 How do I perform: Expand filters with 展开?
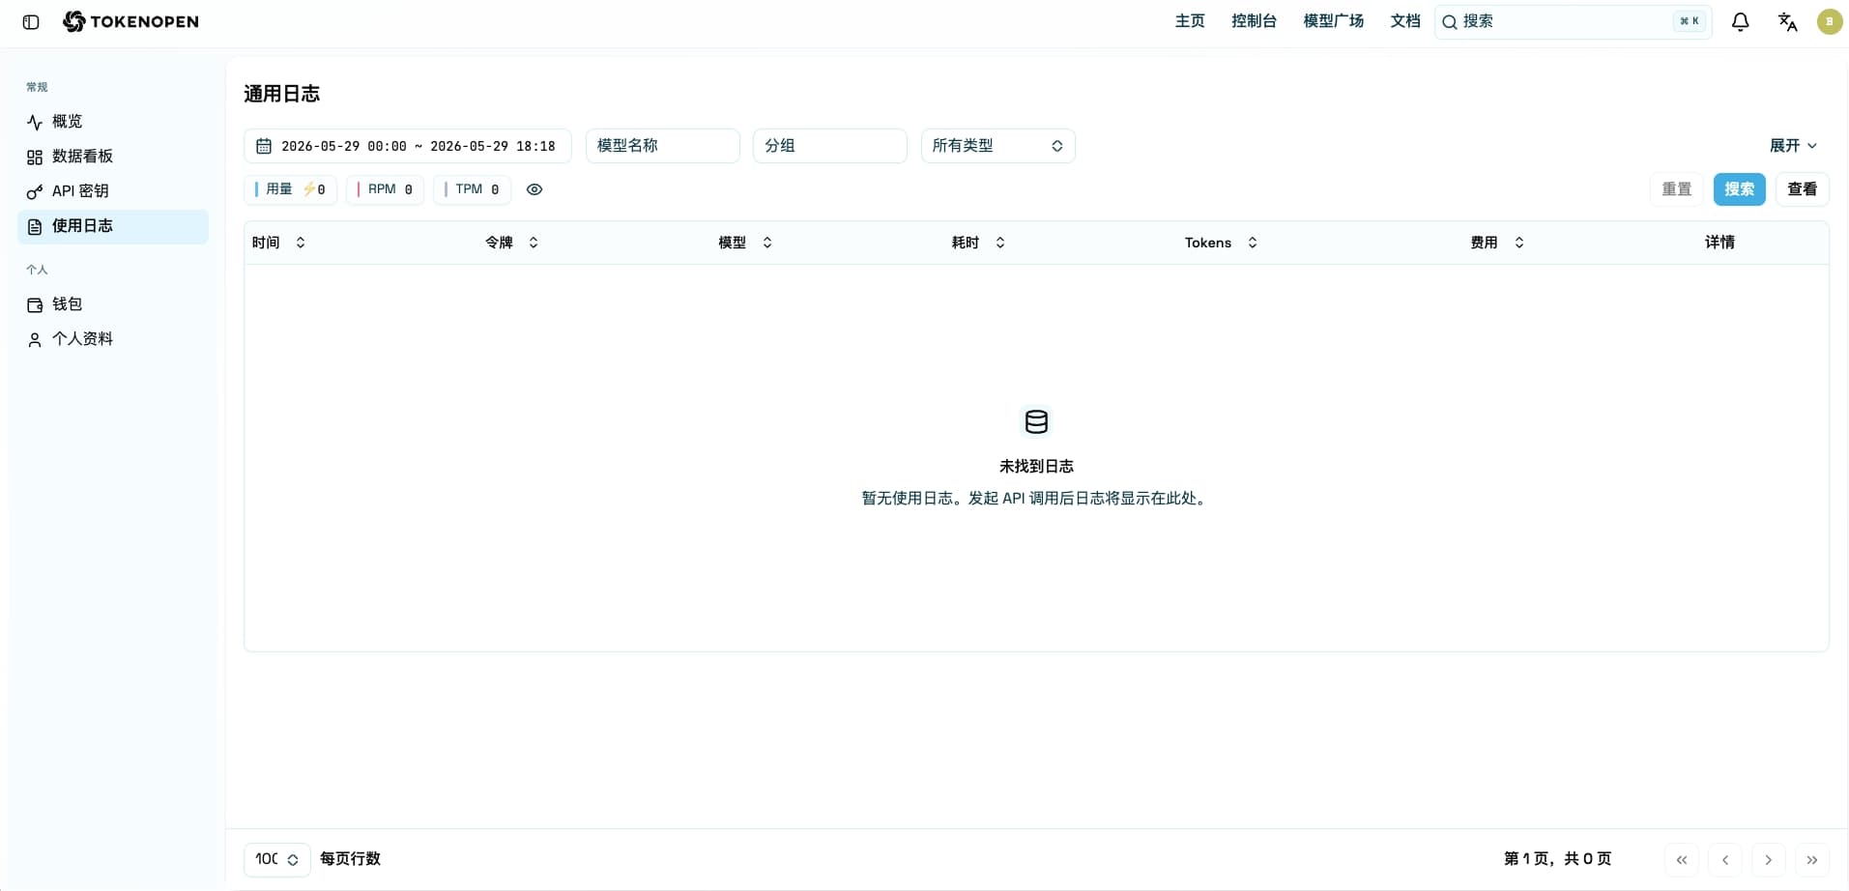1793,146
